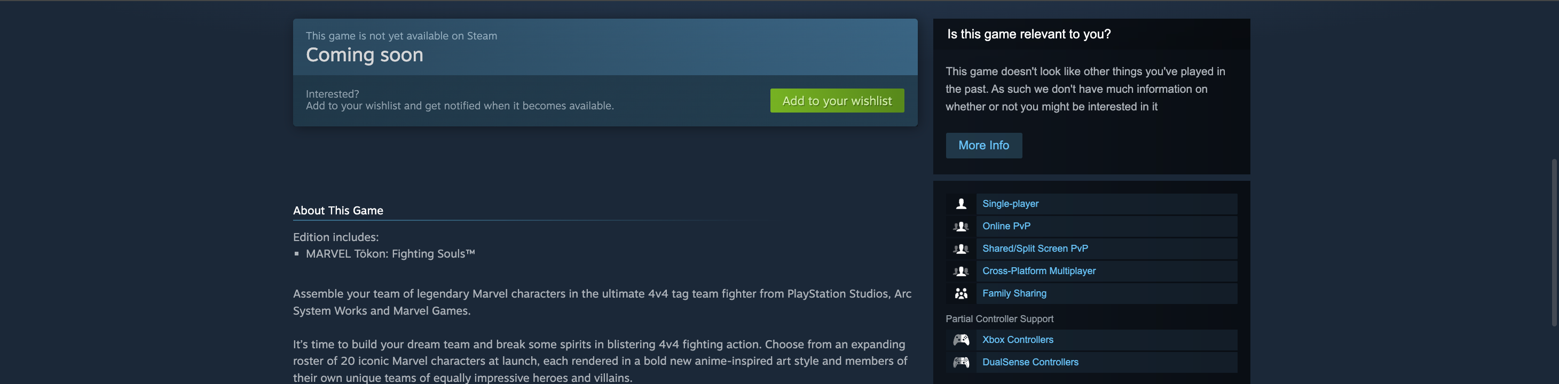The height and width of the screenshot is (384, 1559).
Task: Click the Xbox Controllers gamepad icon
Action: coord(960,340)
